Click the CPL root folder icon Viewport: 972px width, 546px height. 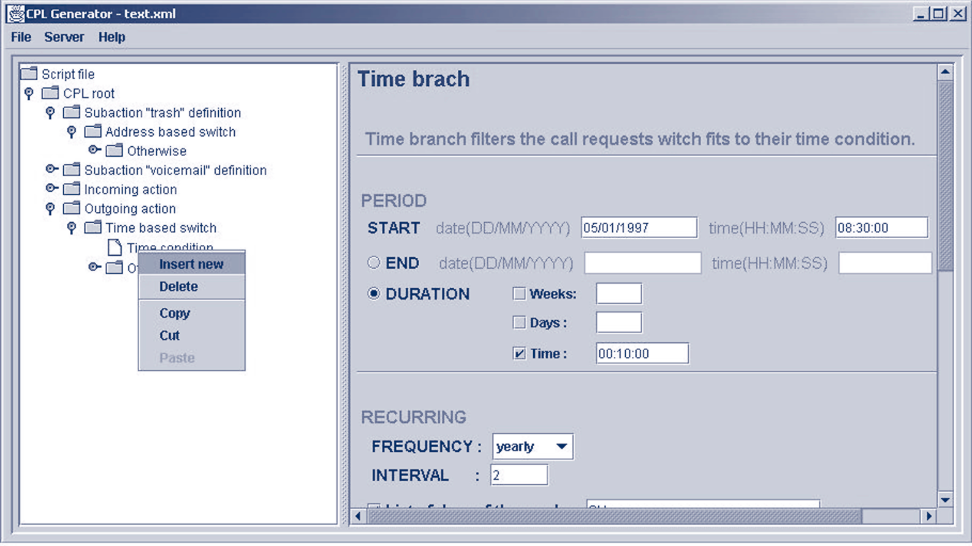[x=50, y=93]
